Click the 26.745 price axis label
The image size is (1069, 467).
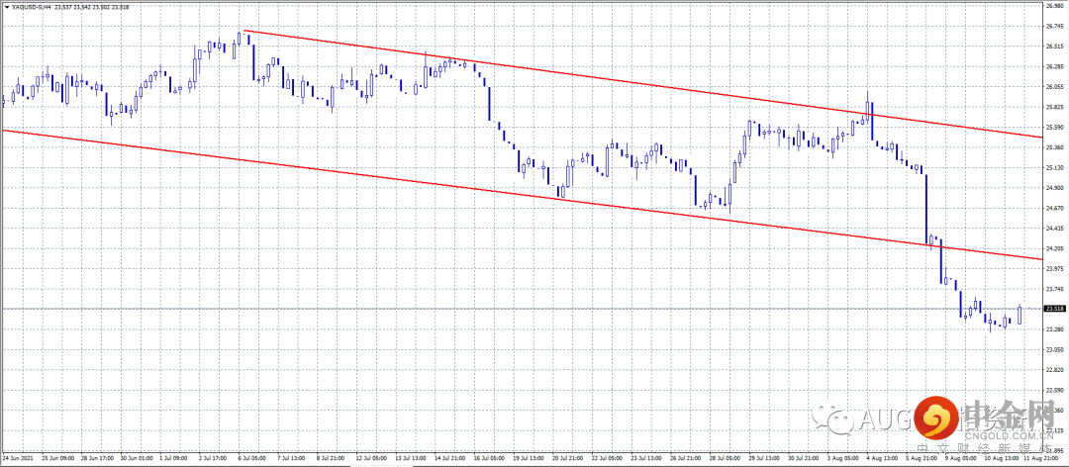[1055, 27]
